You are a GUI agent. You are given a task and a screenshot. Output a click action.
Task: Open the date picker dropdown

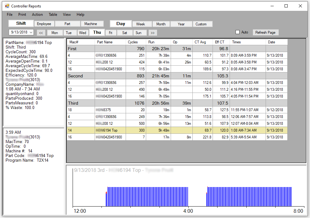pyautogui.click(x=31, y=32)
